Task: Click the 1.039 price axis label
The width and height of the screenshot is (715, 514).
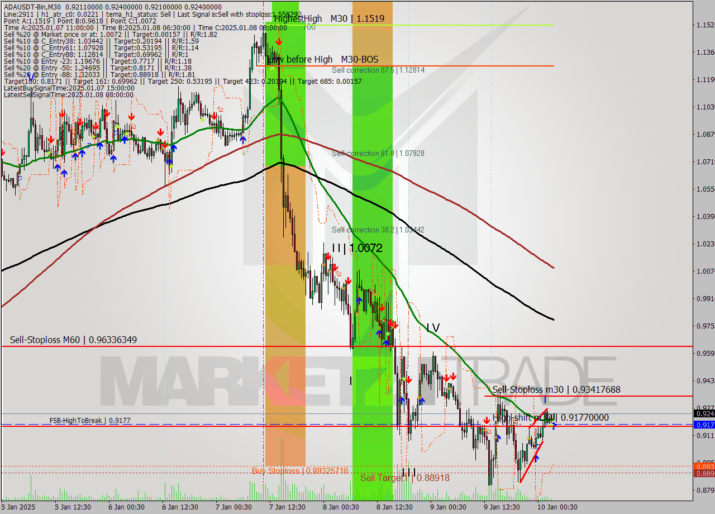Action: pos(705,217)
